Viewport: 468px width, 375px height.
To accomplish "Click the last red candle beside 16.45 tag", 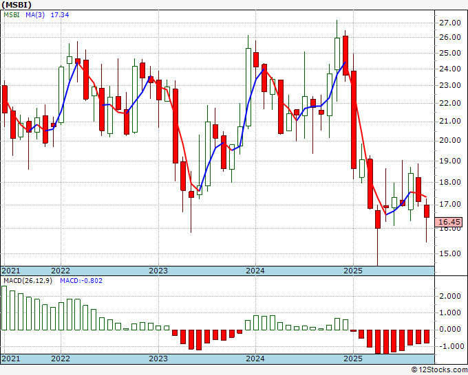I will pos(427,211).
